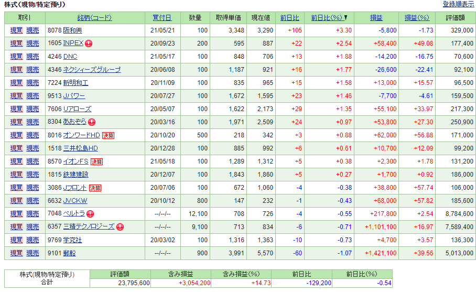
Task: Sort by 買付日 column header
Action: click(x=162, y=18)
